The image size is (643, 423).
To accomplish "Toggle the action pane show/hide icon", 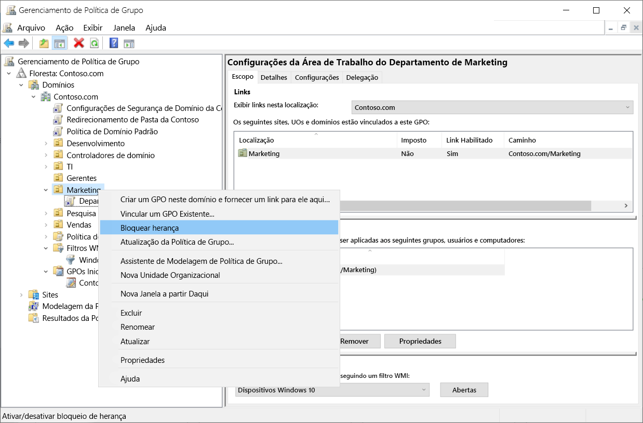I will [129, 43].
